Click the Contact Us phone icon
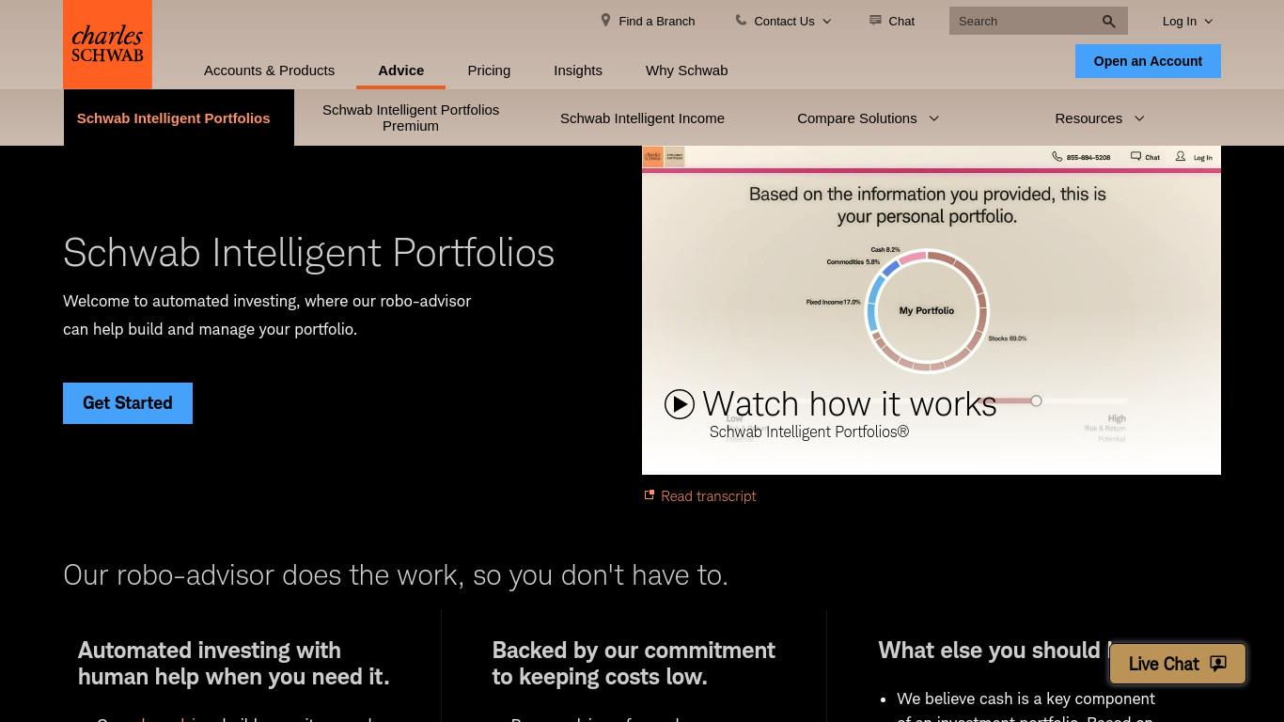1284x722 pixels. pos(741,20)
